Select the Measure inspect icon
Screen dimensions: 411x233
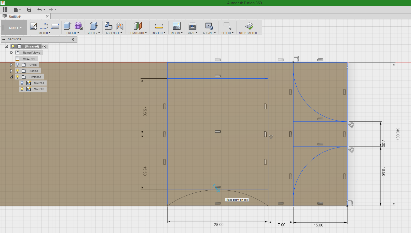point(159,26)
